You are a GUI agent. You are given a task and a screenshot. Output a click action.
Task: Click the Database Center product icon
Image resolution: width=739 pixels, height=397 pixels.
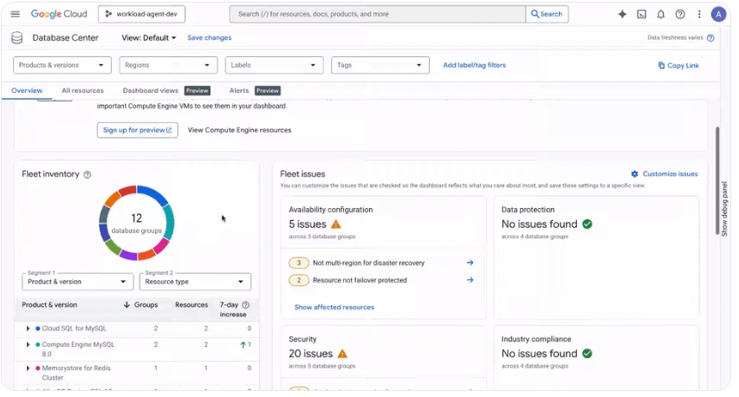click(x=17, y=38)
